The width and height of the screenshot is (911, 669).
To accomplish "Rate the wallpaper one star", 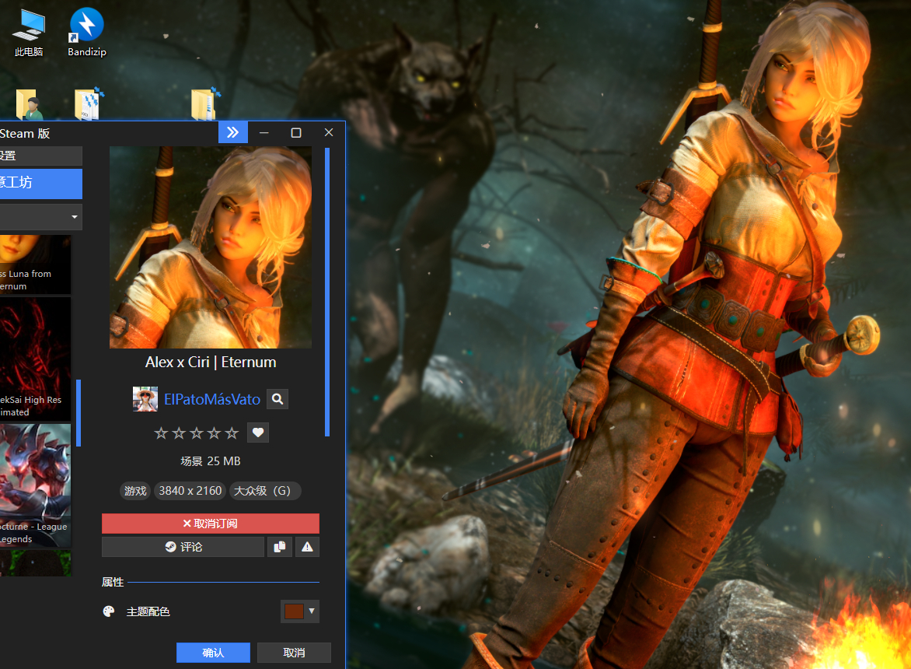I will tap(161, 433).
